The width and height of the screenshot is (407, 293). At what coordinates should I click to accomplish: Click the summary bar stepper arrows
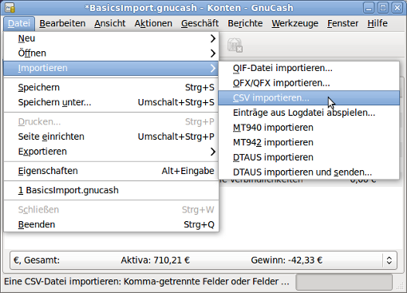(389, 260)
